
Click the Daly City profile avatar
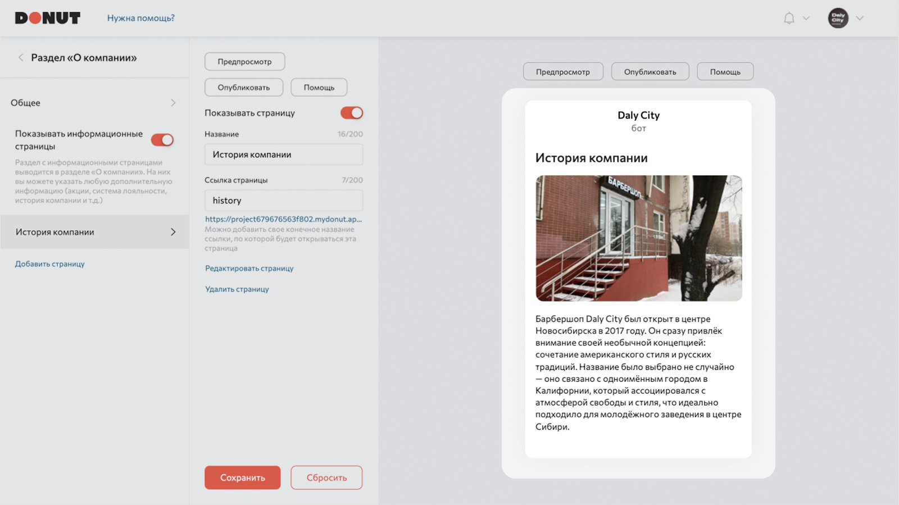(838, 18)
